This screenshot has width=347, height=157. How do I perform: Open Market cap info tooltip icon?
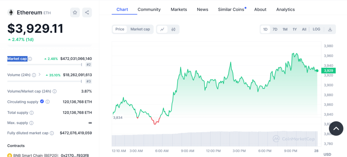[x=30, y=59]
